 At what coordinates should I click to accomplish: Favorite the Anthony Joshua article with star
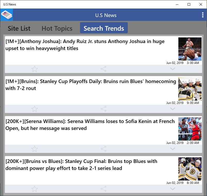tap(35, 69)
